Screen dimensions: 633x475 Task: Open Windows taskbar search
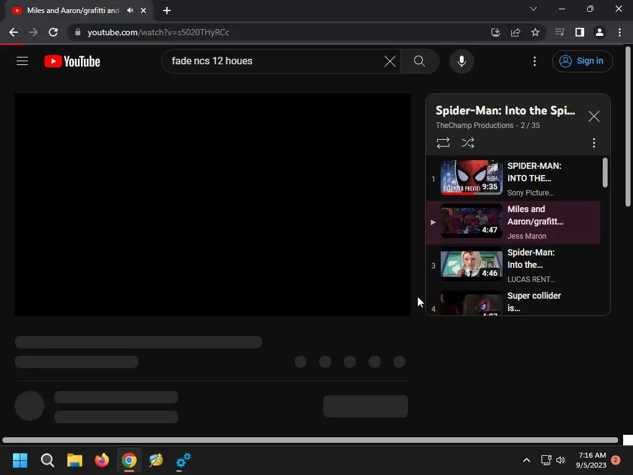tap(47, 460)
